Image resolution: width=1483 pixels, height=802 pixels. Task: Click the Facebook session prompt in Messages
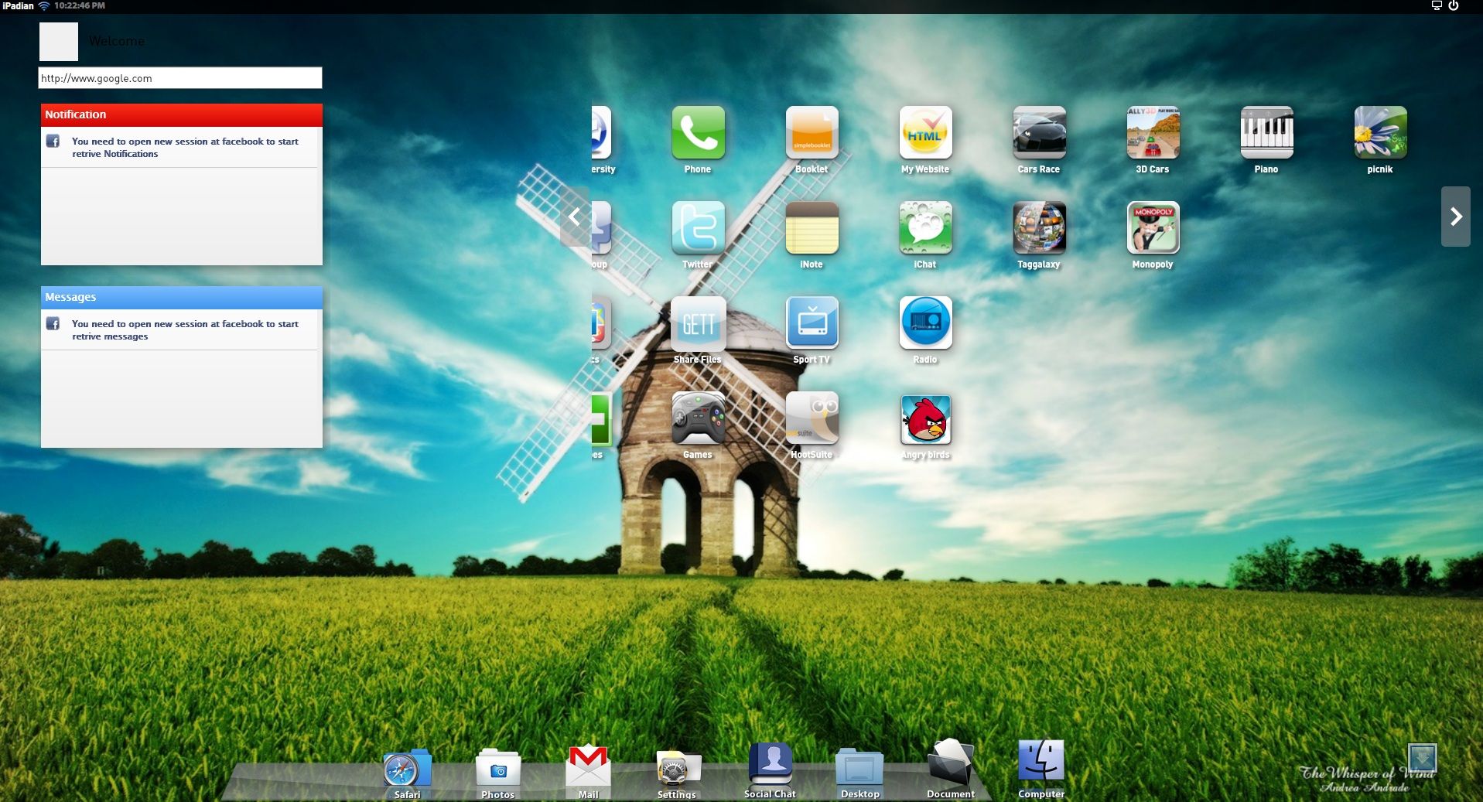click(184, 330)
